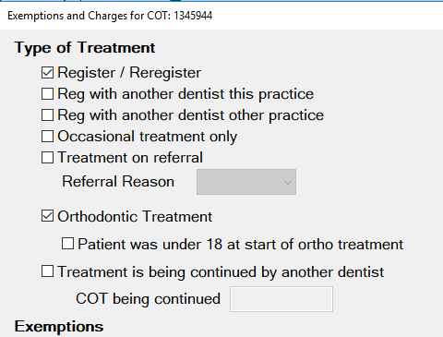Click the Treatment on referral label text
Screen dimensions: 443x337
[x=130, y=158]
